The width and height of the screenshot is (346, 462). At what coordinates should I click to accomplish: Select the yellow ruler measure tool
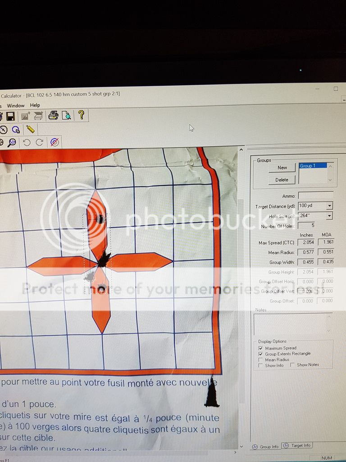[30, 129]
